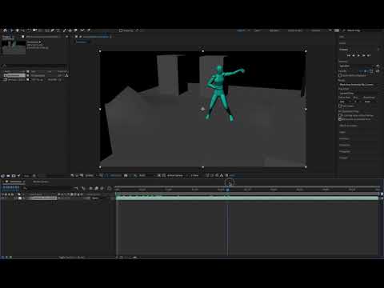This screenshot has height=288, width=384.
Task: Toggle the loop option icon in Preview
Action: coord(378,71)
